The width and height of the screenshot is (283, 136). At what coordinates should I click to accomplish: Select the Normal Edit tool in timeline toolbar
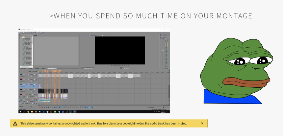[59, 107]
